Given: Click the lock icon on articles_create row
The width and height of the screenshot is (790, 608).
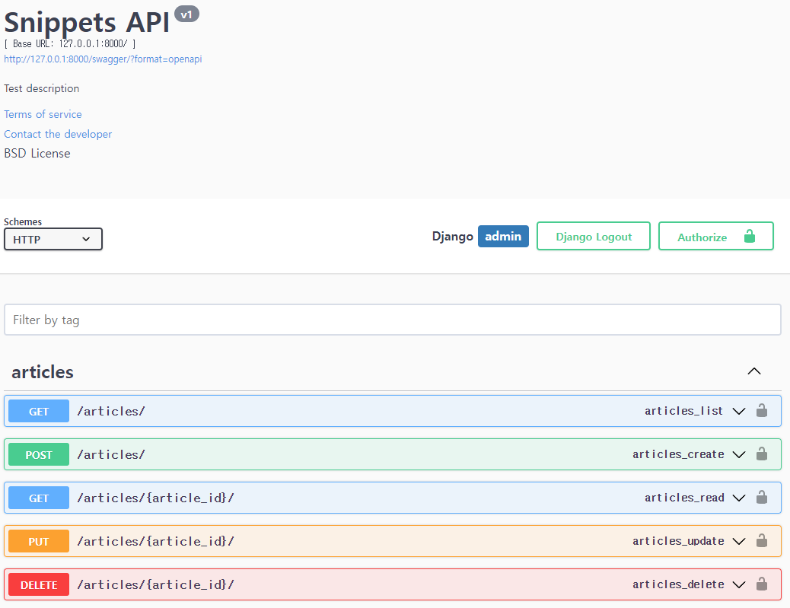Looking at the screenshot, I should pyautogui.click(x=761, y=454).
